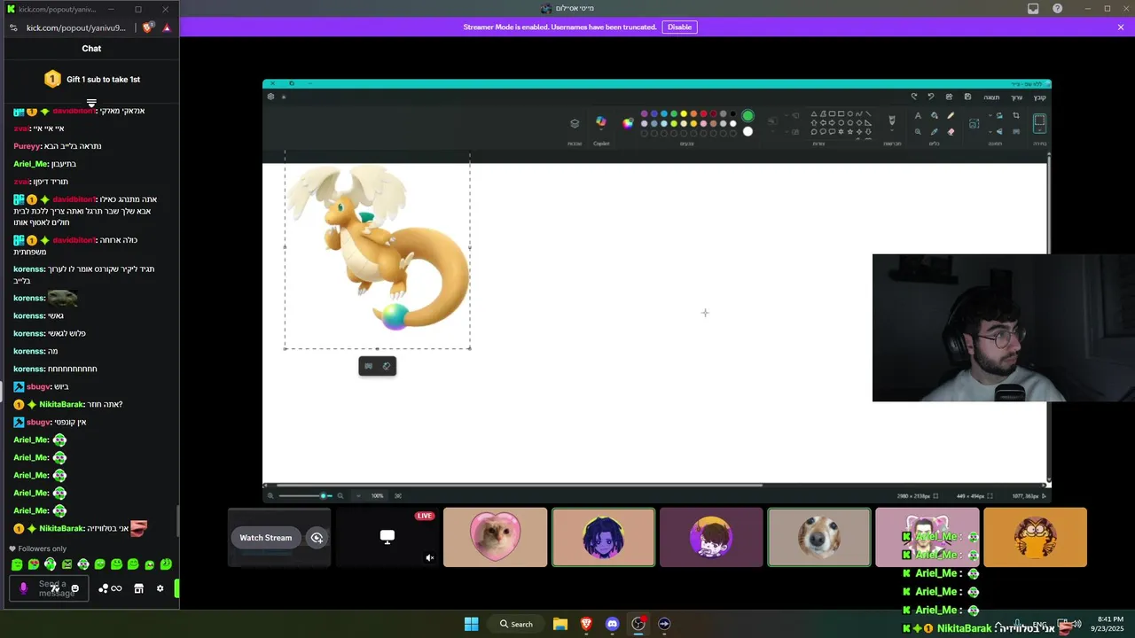
Task: Expand the shape fill dropdown in Paint
Action: 787,131
